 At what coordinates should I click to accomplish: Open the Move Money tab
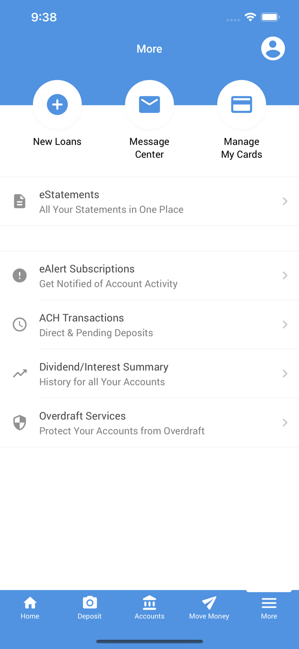[209, 608]
